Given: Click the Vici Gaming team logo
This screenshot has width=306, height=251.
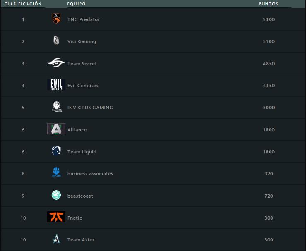Looking at the screenshot, I should [56, 41].
